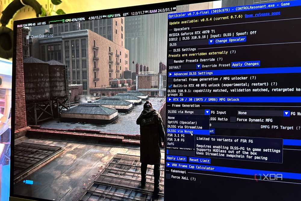Open the FG Input dropdown showing None
Viewport: 301px width, 201px height.
coord(263,113)
